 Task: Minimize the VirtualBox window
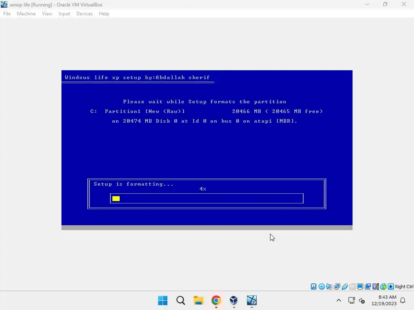click(367, 4)
